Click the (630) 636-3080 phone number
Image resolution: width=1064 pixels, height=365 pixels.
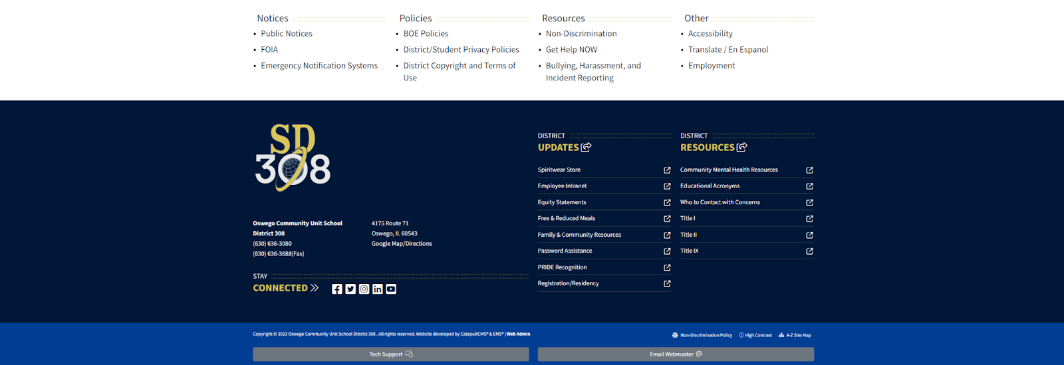[272, 244]
